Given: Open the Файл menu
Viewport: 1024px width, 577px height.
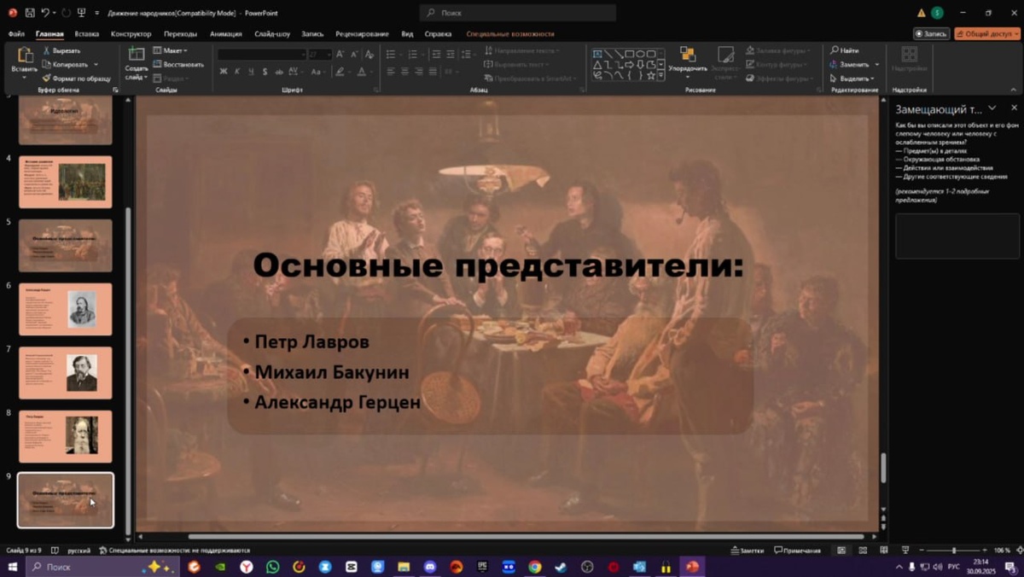Looking at the screenshot, I should pyautogui.click(x=16, y=34).
